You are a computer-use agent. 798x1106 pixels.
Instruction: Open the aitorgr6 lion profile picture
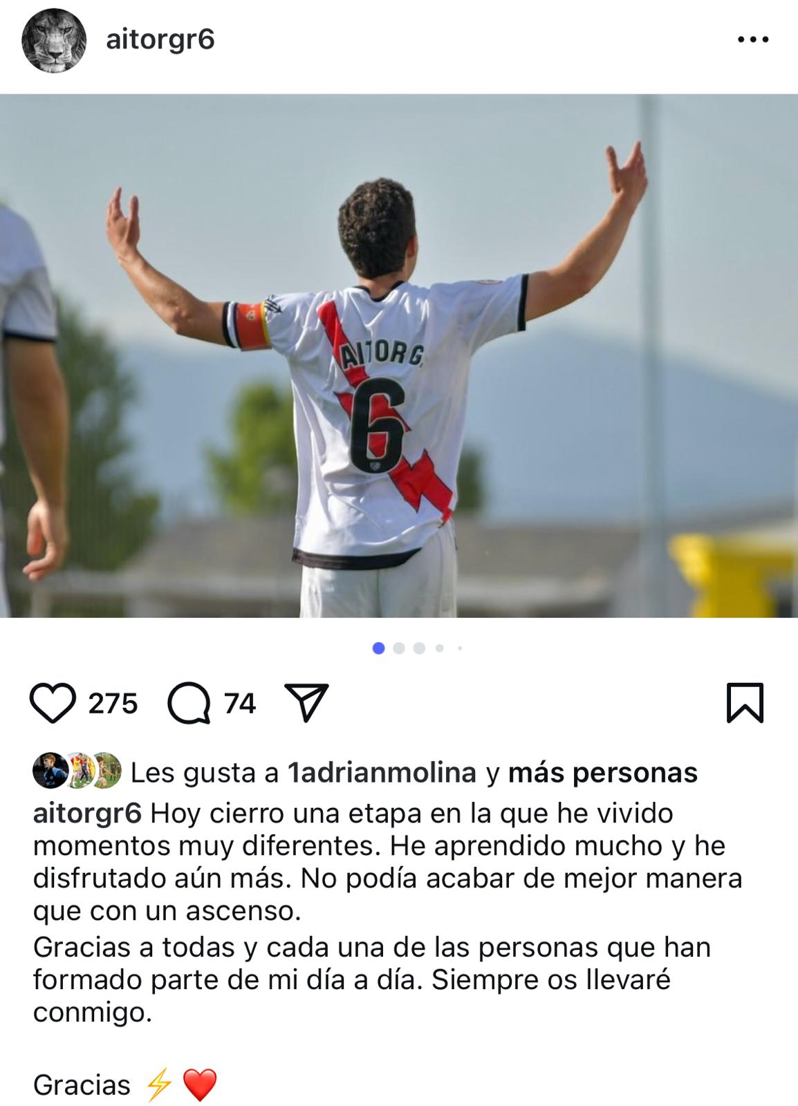click(54, 41)
